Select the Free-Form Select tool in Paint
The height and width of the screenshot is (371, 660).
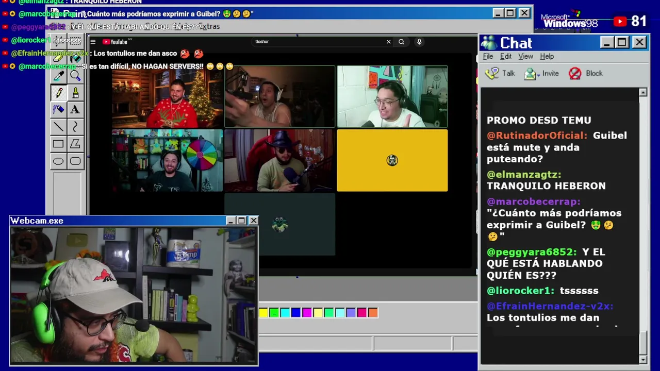58,41
